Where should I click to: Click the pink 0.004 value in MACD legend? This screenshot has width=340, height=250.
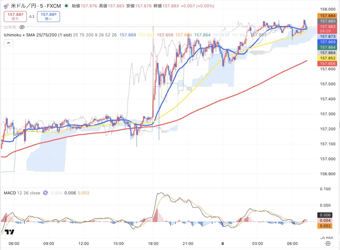[x=56, y=193]
